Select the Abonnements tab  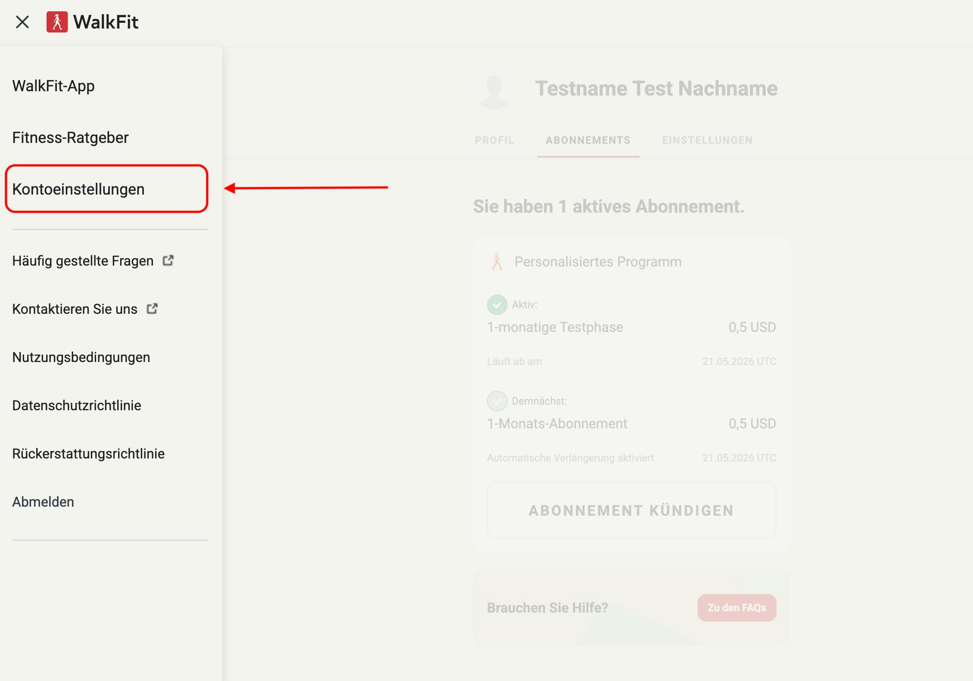pyautogui.click(x=588, y=140)
